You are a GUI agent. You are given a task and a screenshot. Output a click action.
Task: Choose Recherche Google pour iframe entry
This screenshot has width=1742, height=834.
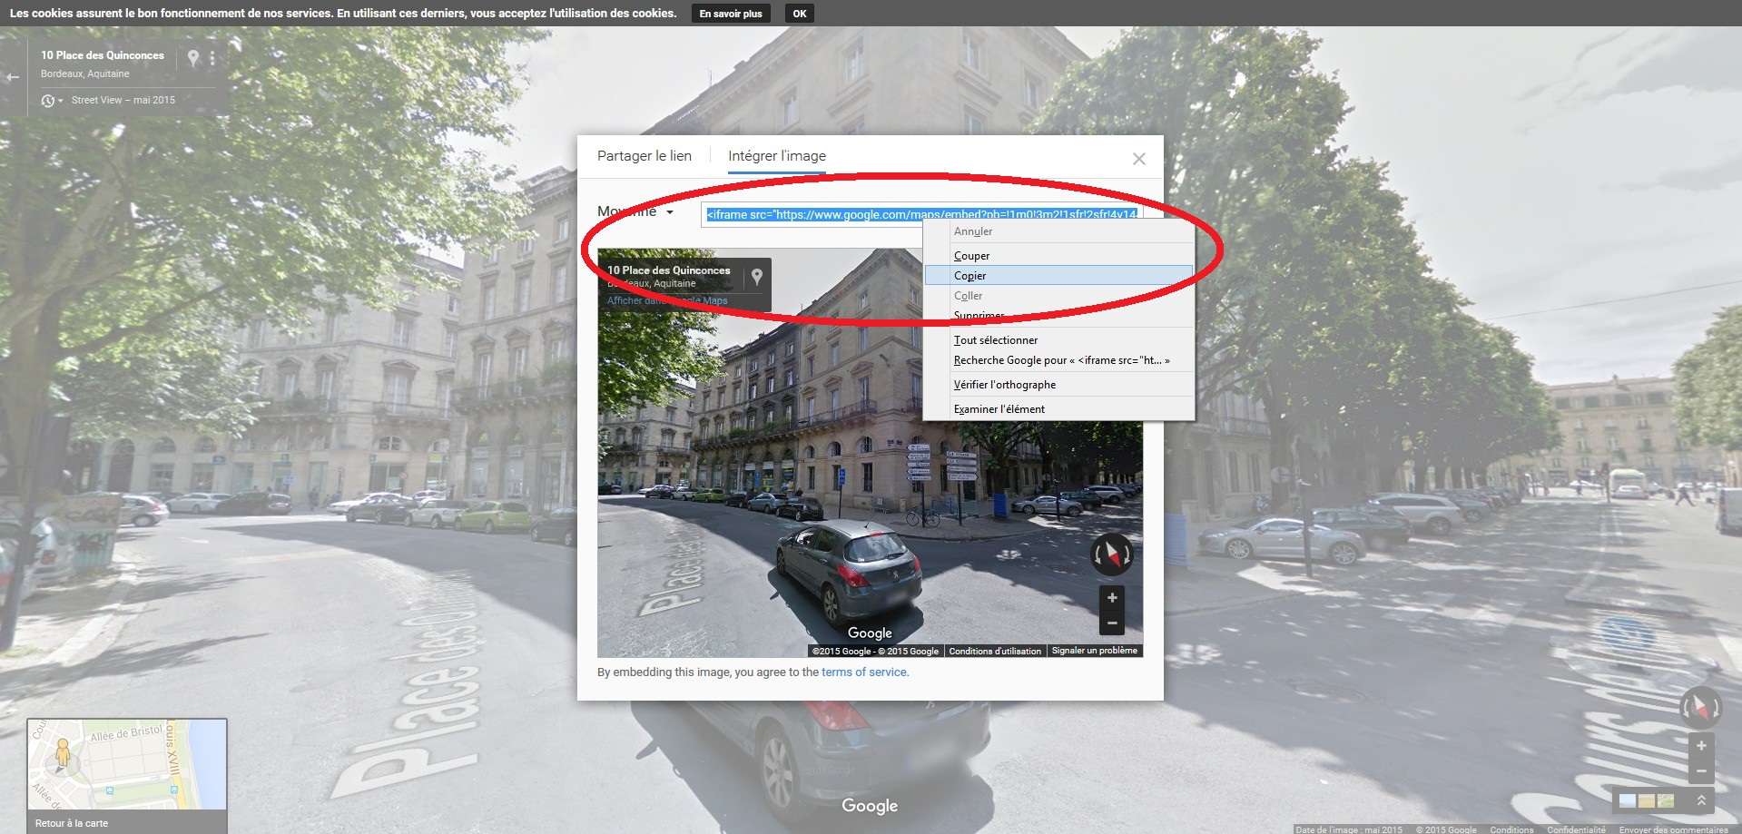point(1058,360)
